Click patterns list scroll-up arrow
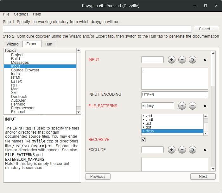The height and width of the screenshot is (193, 222). pos(206,116)
